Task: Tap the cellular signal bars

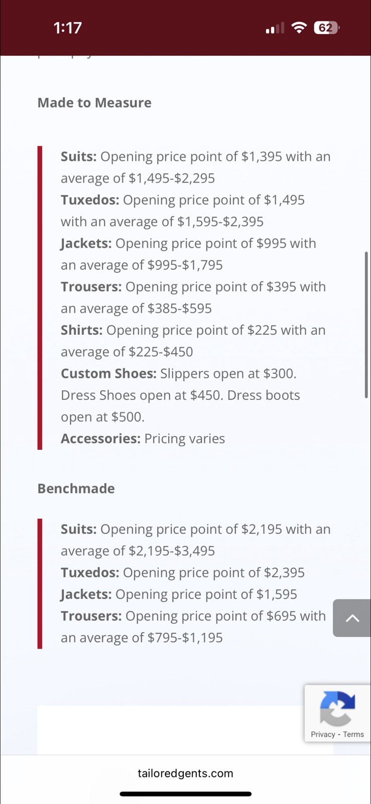Action: (x=275, y=28)
